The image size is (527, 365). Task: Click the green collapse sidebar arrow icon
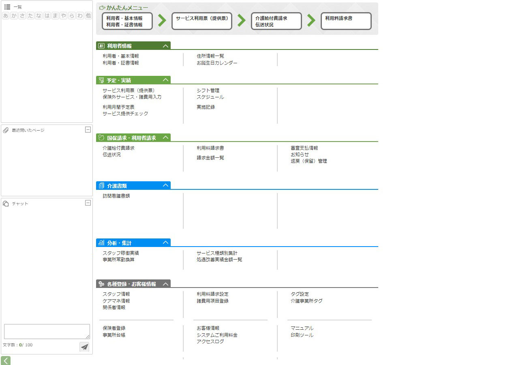6,360
